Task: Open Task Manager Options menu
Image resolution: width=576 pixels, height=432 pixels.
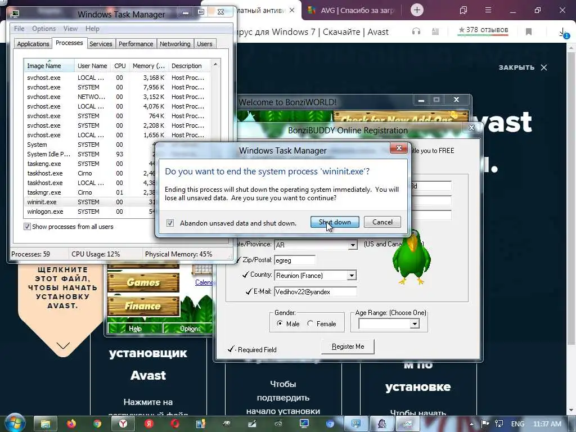Action: point(44,29)
